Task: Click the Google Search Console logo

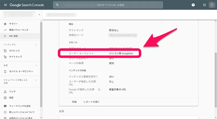Action: click(27, 5)
